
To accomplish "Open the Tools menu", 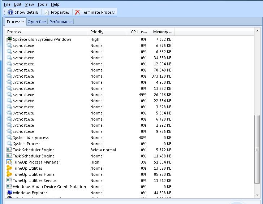I will (x=42, y=4).
